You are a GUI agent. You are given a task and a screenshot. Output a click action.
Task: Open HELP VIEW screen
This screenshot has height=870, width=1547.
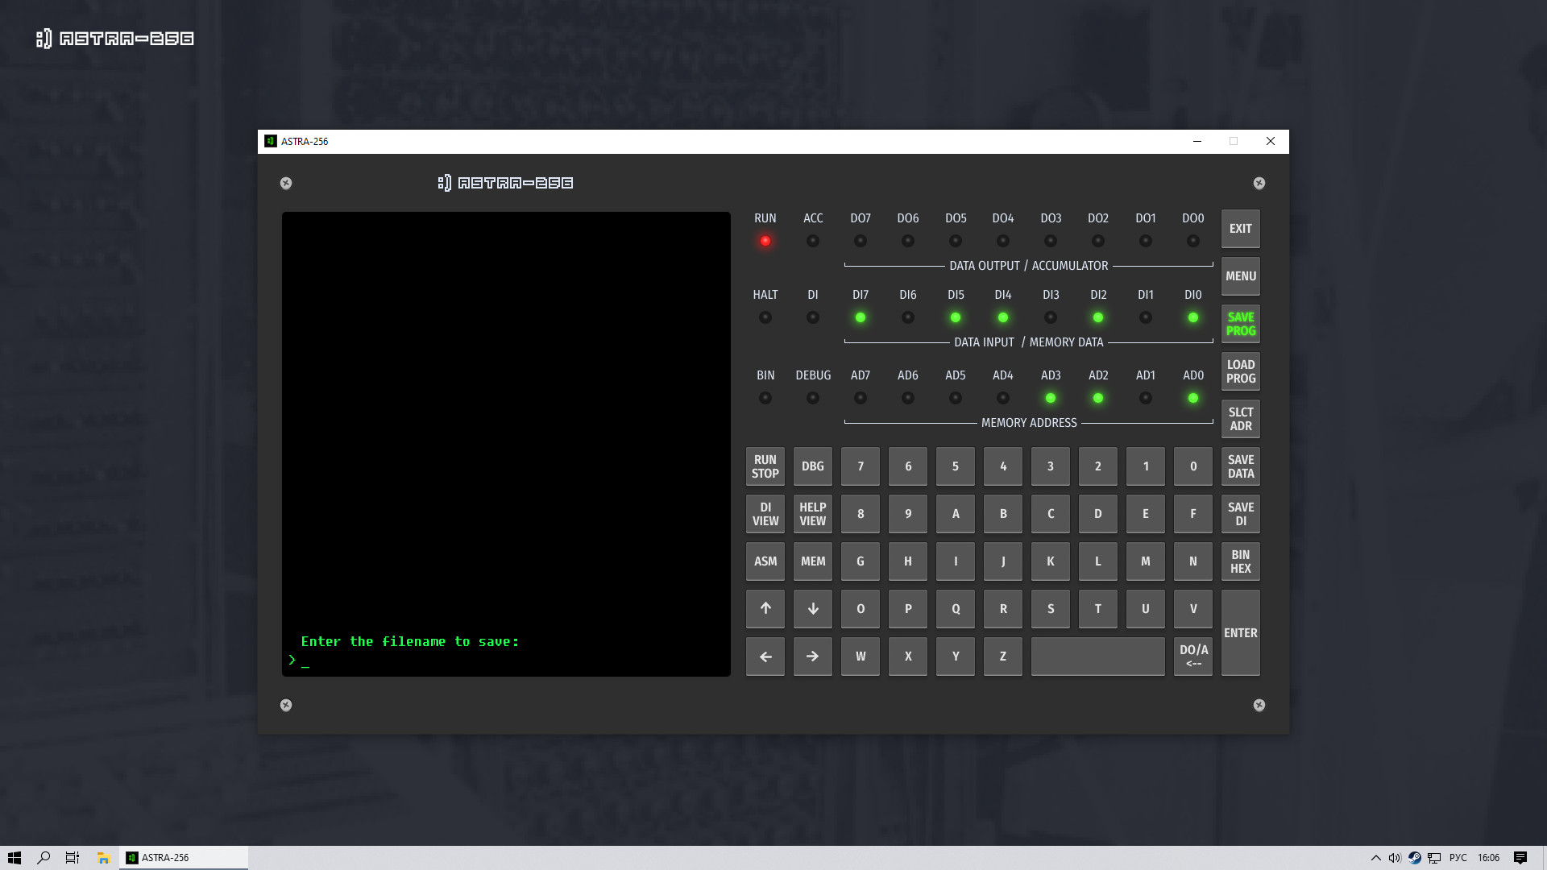point(812,514)
